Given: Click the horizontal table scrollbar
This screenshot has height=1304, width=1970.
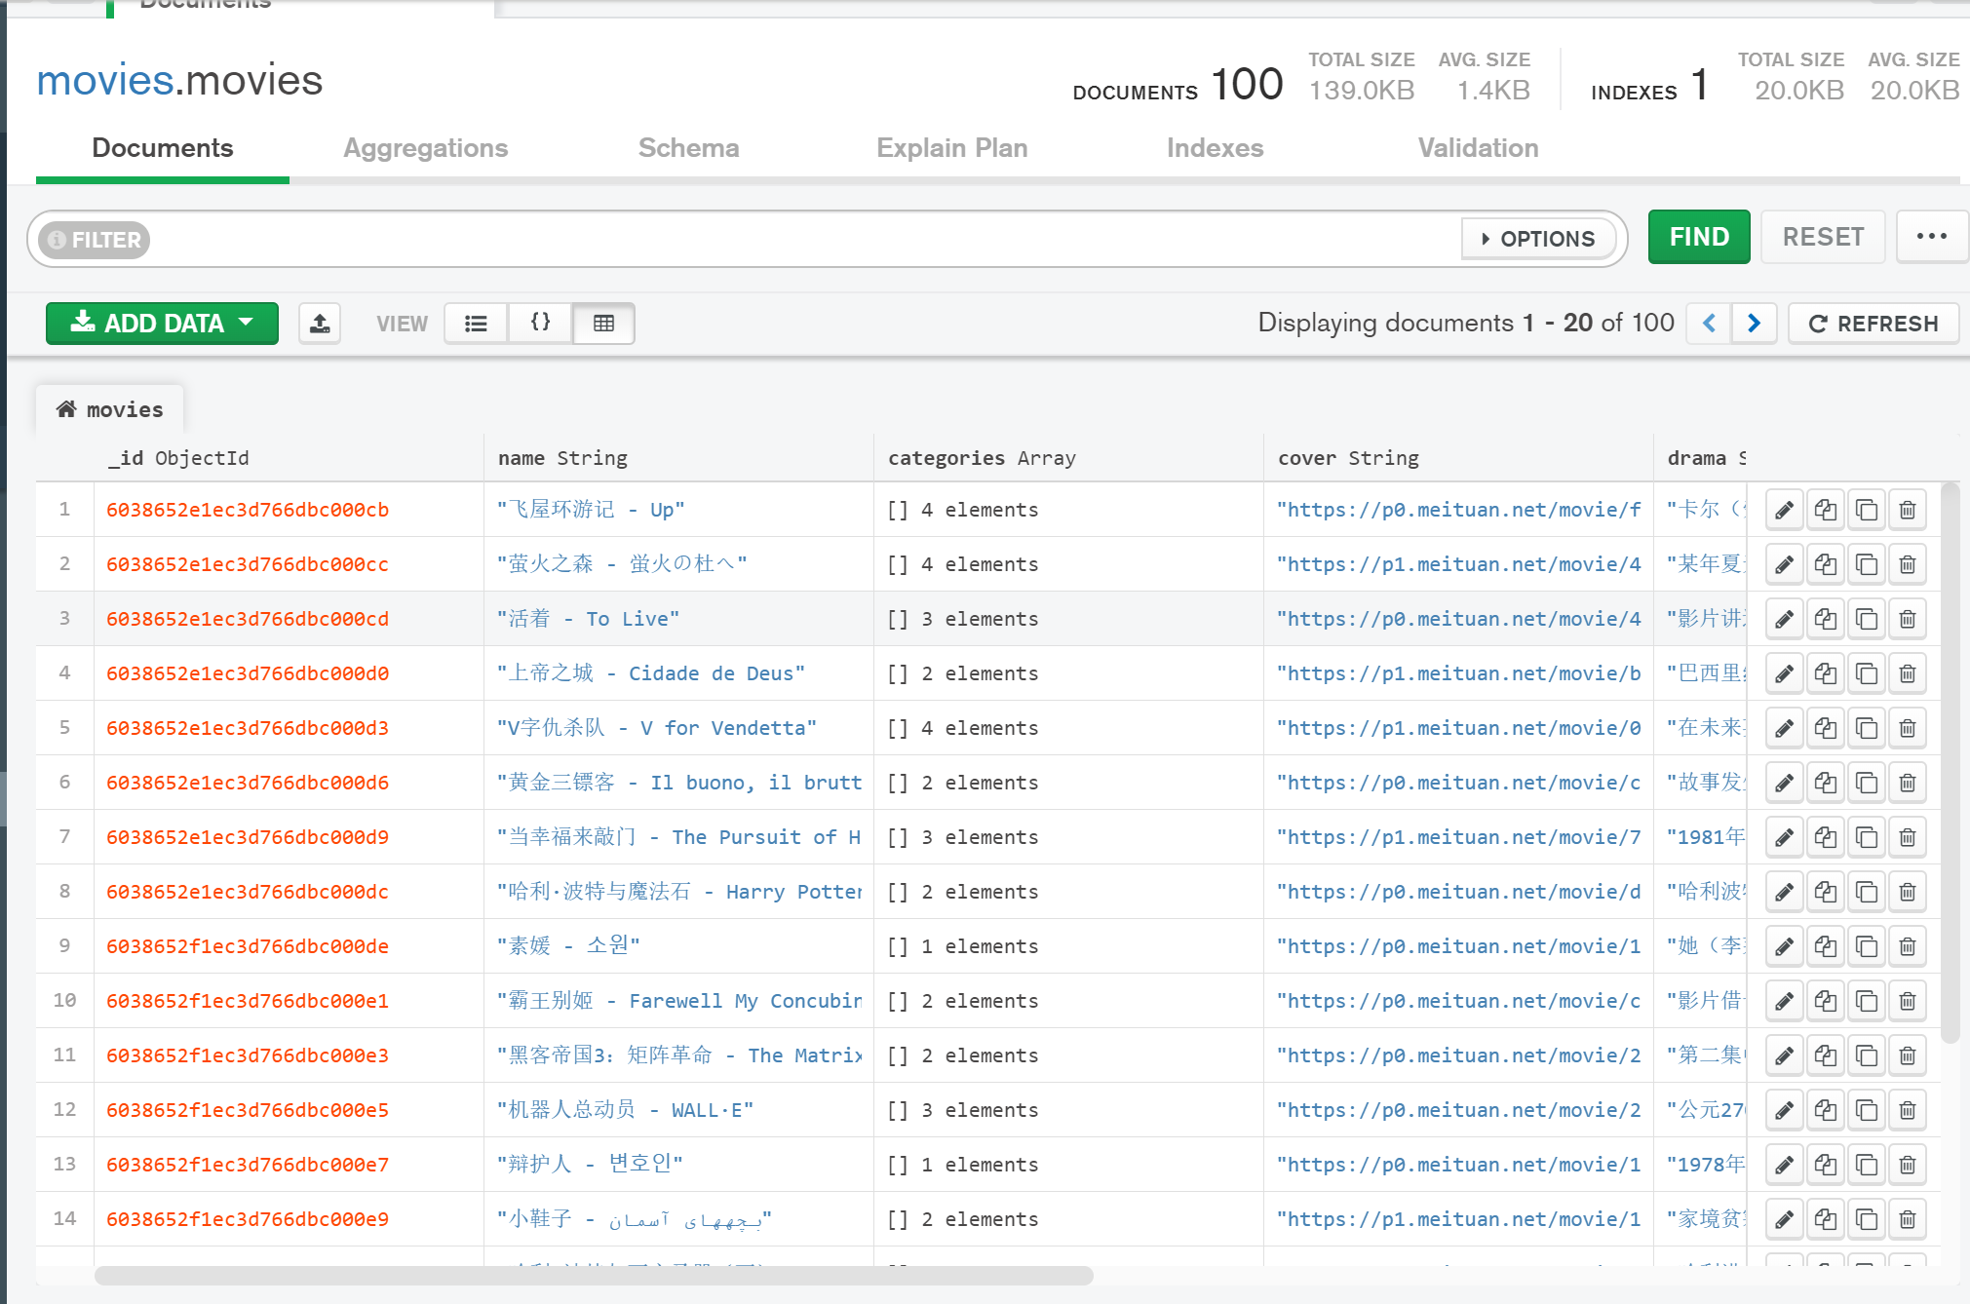Looking at the screenshot, I should tap(593, 1276).
